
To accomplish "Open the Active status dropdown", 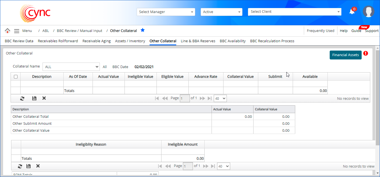I will tap(221, 12).
